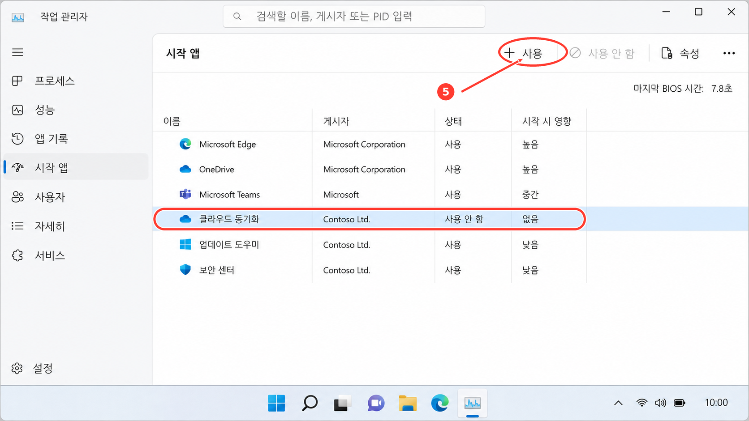Open Task View on the taskbar
Image resolution: width=749 pixels, height=421 pixels.
341,404
